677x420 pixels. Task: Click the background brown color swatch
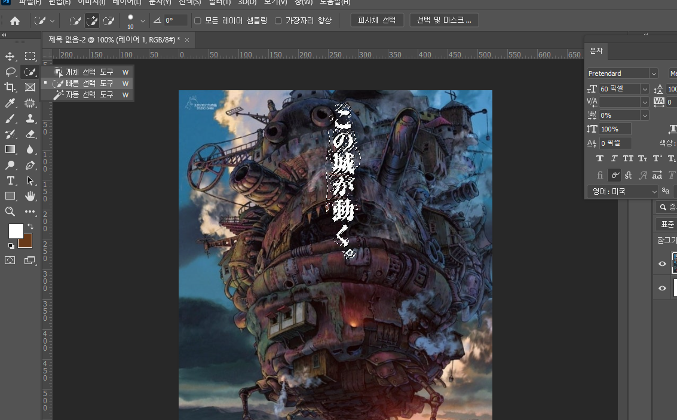27,242
